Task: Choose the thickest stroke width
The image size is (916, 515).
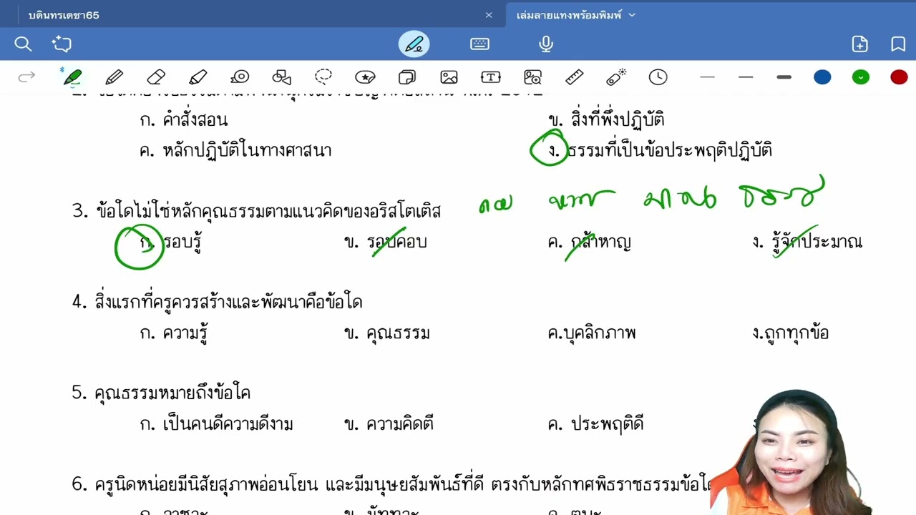Action: pos(784,77)
